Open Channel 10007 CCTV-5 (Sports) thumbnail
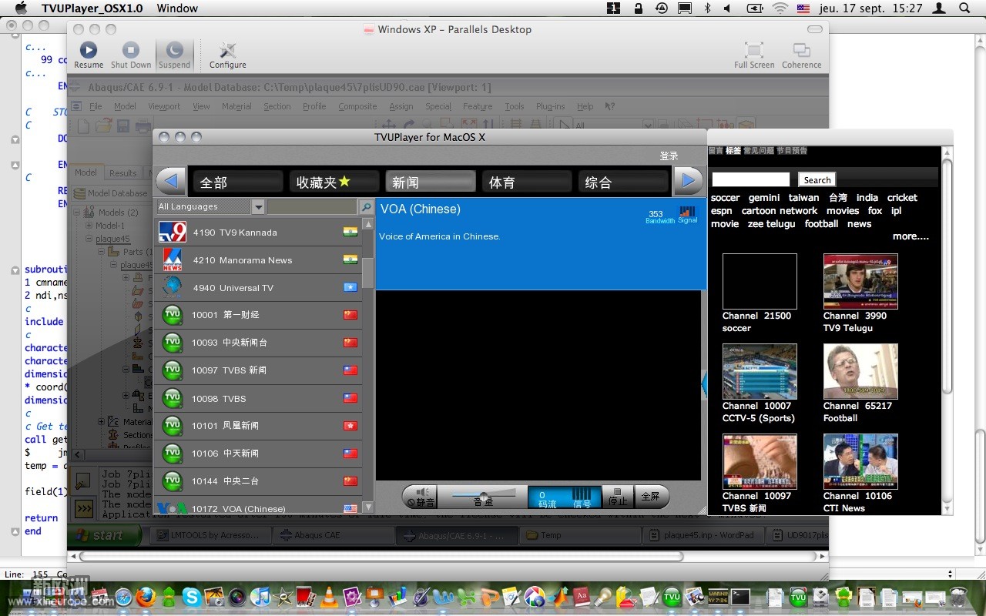986x616 pixels. (x=760, y=371)
